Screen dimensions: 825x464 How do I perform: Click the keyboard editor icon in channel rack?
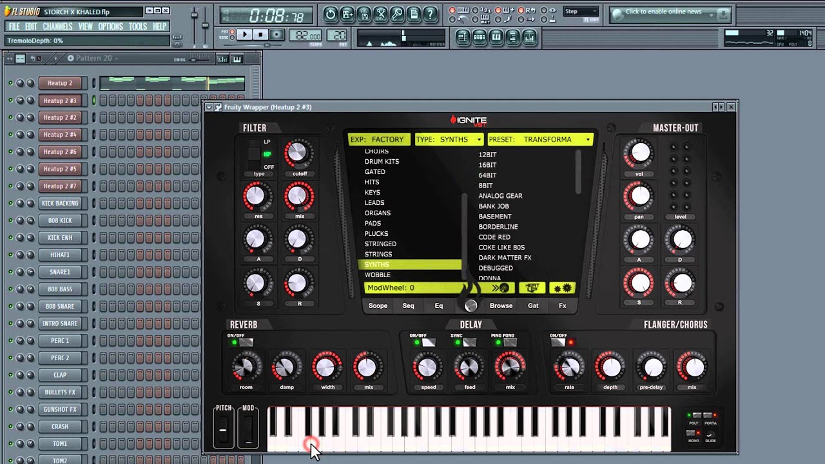click(x=237, y=59)
